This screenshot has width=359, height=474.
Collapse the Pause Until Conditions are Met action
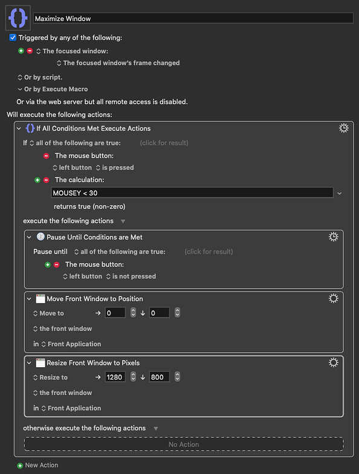click(x=29, y=237)
